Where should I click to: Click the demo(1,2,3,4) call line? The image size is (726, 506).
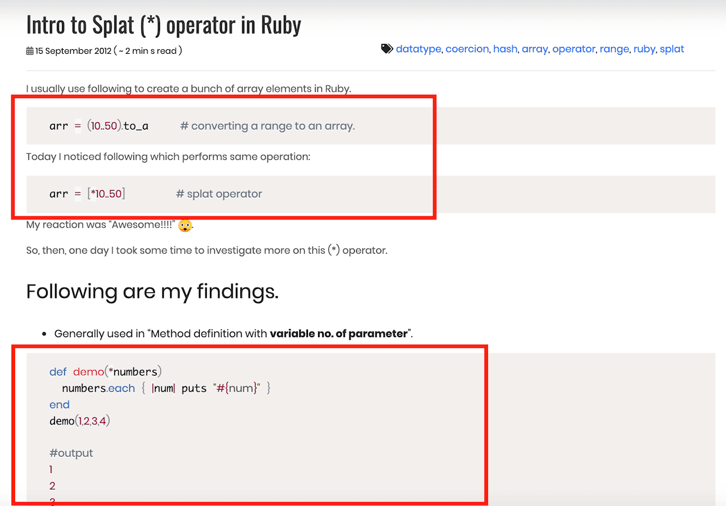[80, 421]
